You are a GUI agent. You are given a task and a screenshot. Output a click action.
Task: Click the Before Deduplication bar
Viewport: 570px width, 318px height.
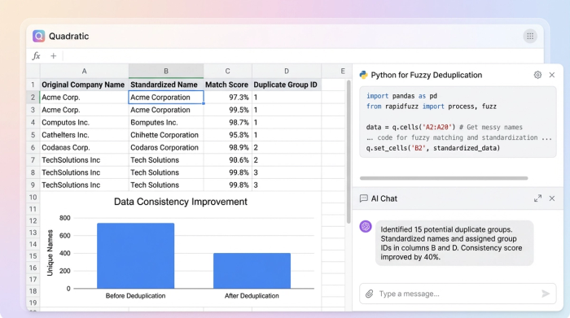[136, 255]
